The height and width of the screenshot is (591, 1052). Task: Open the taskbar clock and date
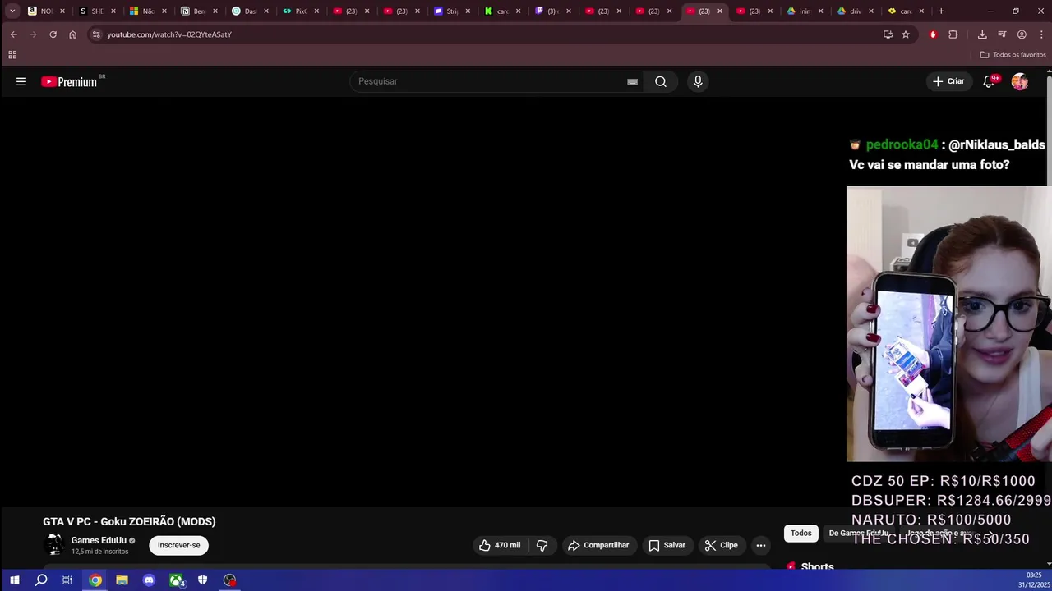click(x=1034, y=580)
